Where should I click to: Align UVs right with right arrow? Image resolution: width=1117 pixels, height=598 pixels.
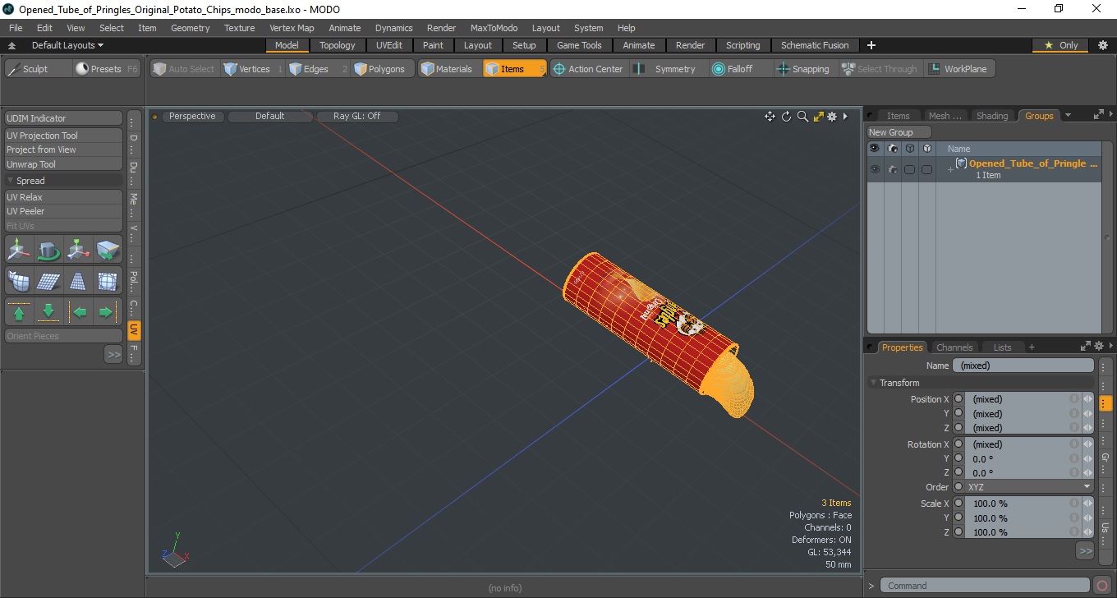tap(108, 312)
